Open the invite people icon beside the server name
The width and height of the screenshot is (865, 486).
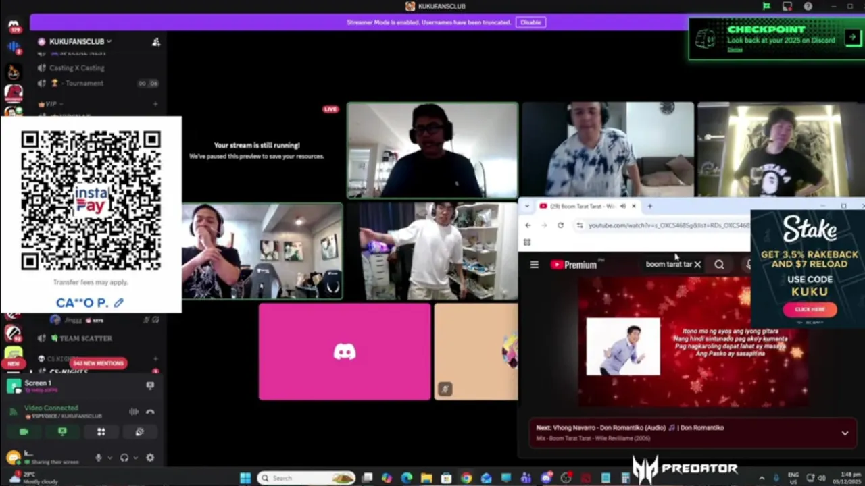tap(156, 41)
